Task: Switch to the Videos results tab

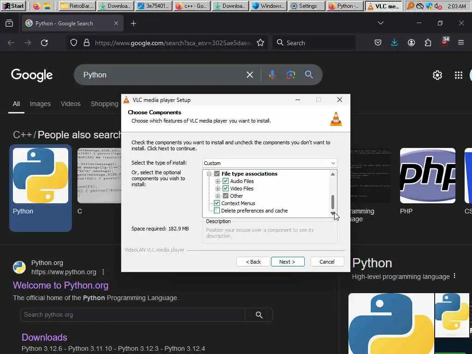Action: tap(71, 104)
